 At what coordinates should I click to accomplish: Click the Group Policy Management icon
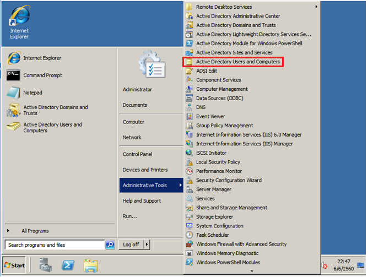tap(189, 126)
